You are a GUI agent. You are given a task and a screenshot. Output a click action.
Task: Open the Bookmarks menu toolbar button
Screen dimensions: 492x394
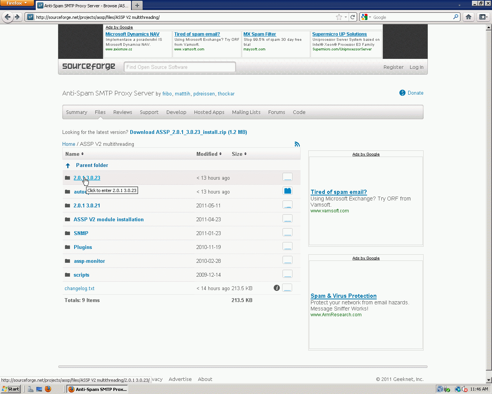point(483,17)
